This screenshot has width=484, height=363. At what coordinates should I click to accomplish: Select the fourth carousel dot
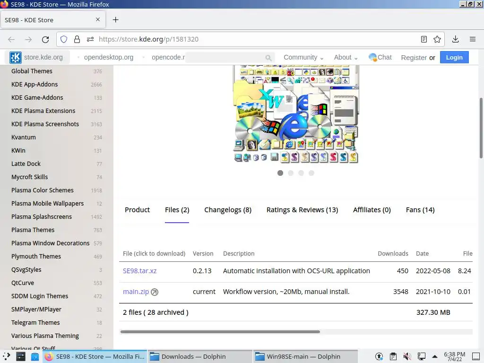click(x=311, y=173)
